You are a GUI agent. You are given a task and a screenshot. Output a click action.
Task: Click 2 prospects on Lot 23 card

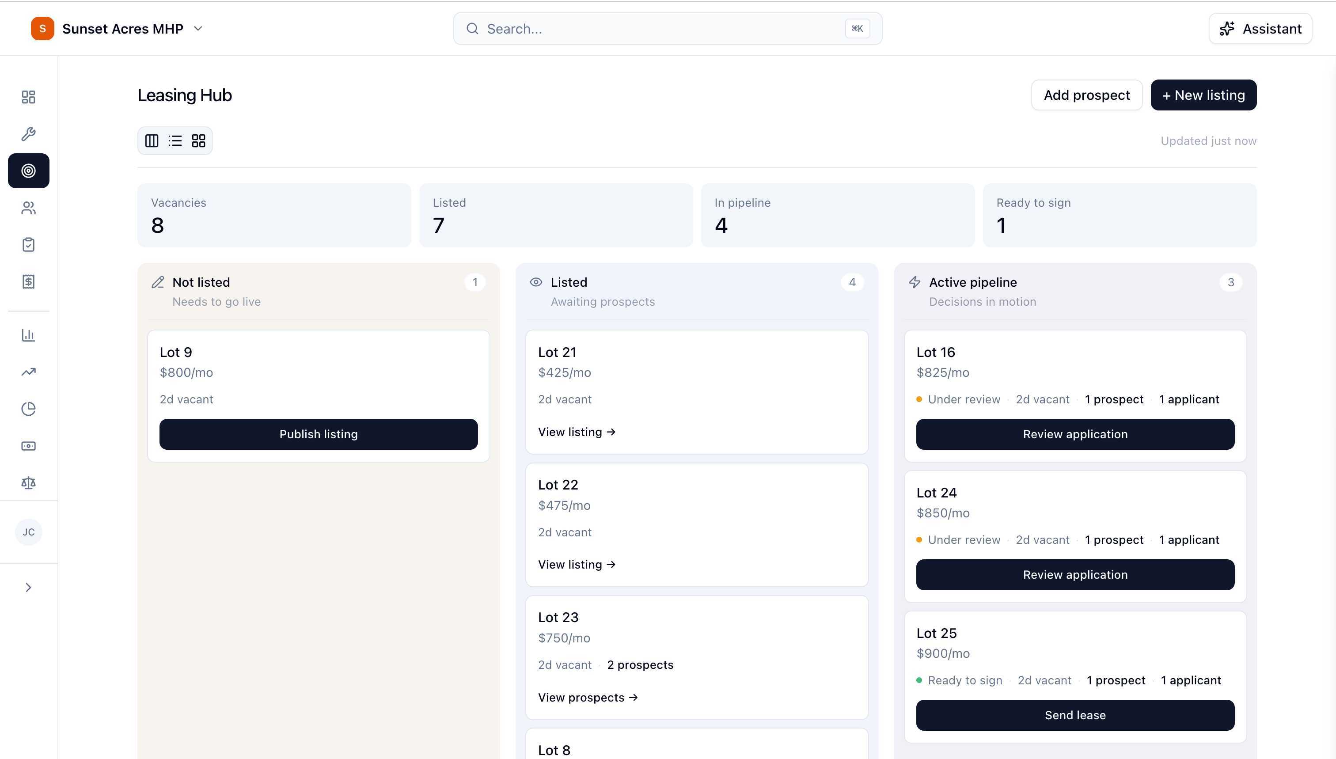tap(640, 664)
